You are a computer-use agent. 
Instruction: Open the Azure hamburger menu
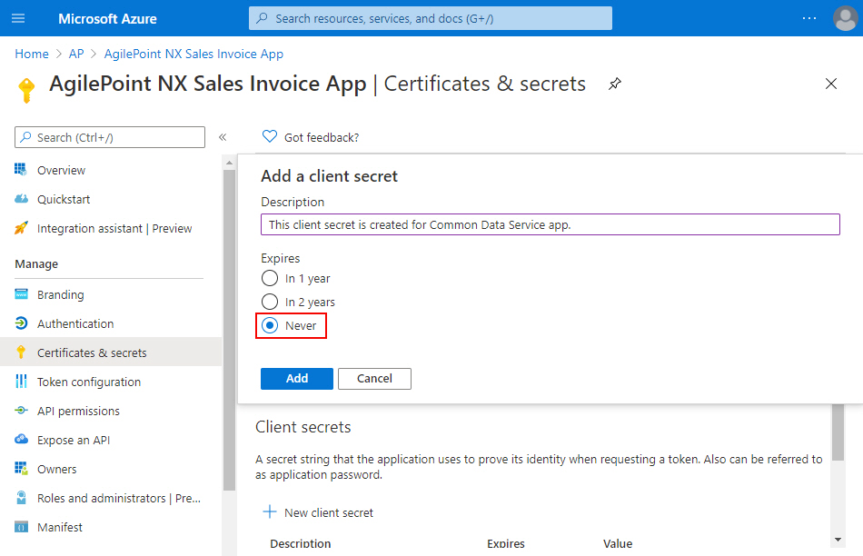[x=18, y=18]
